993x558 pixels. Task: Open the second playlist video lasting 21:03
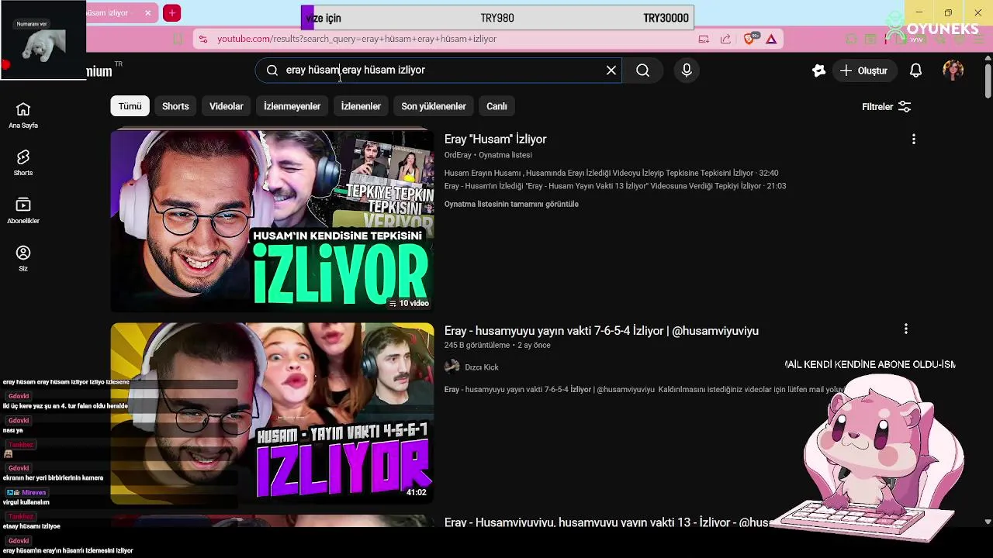(615, 186)
